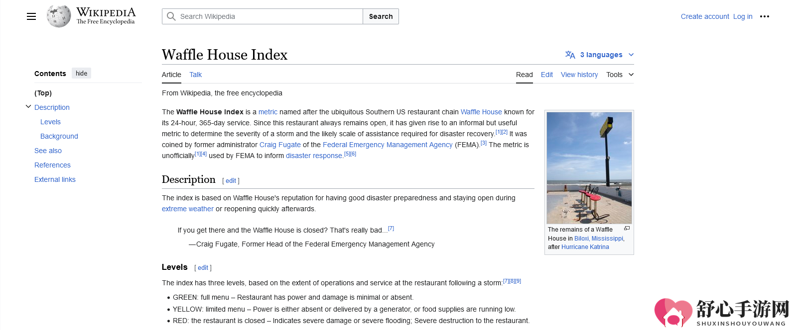Open the Craig Fugate link
Image resolution: width=795 pixels, height=330 pixels.
[x=280, y=145]
